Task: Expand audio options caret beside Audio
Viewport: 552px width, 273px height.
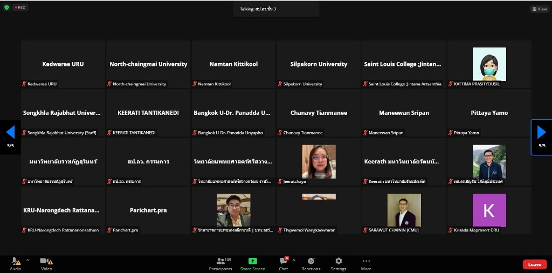Action: pyautogui.click(x=27, y=260)
